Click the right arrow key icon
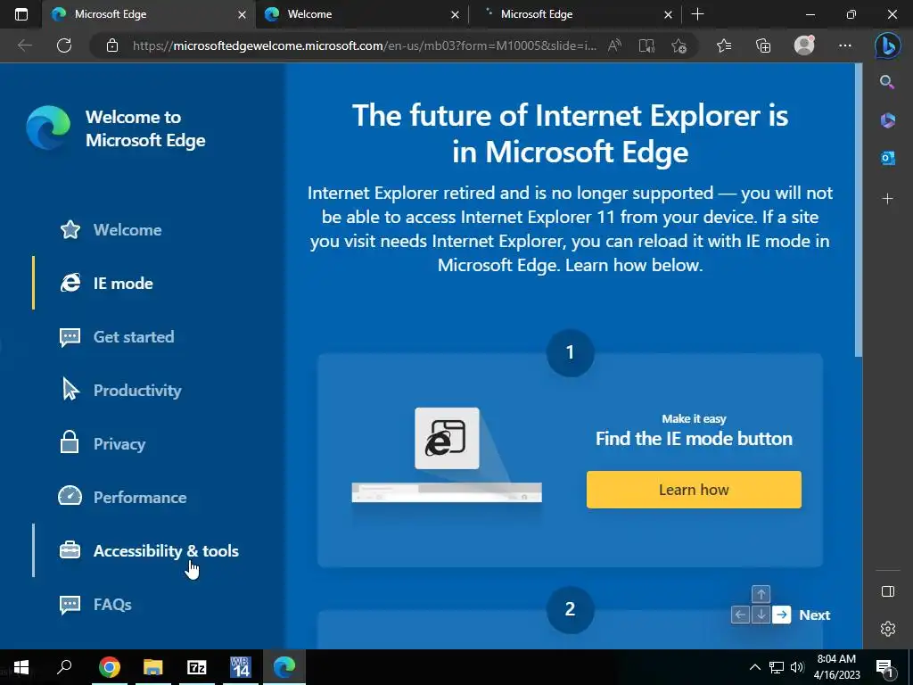 (782, 615)
